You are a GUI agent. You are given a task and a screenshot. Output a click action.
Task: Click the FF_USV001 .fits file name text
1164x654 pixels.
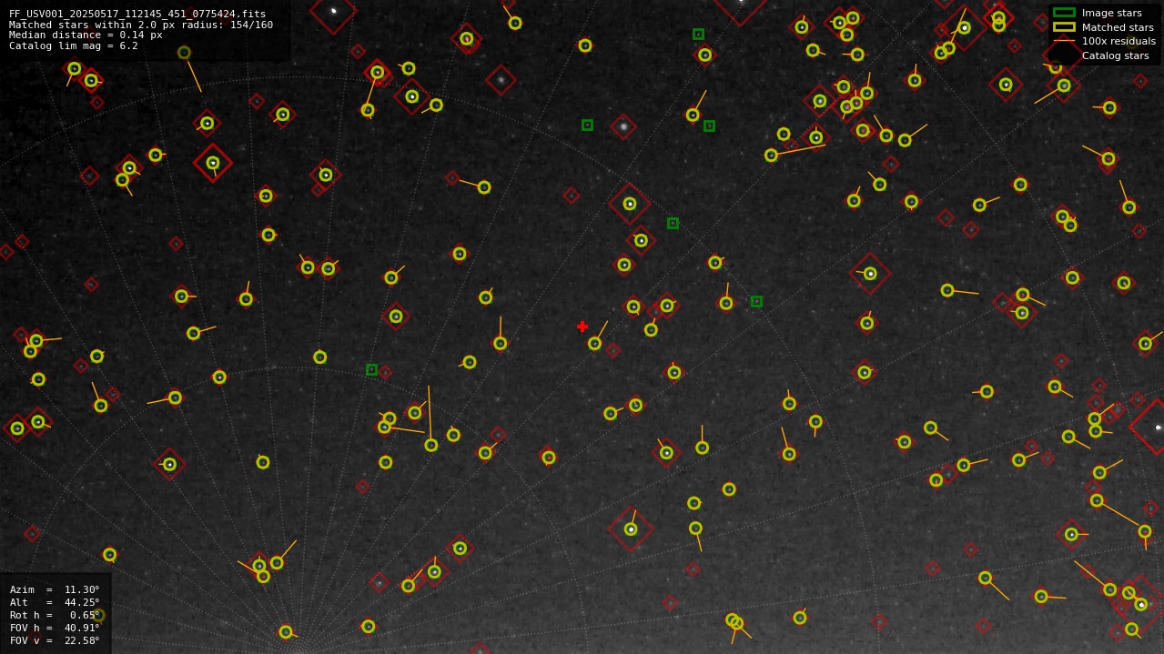pos(137,15)
